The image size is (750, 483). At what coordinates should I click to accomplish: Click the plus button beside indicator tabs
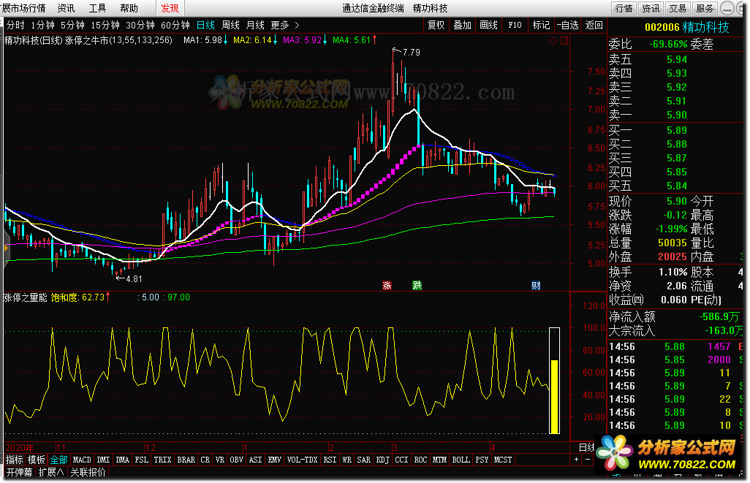coord(576,460)
